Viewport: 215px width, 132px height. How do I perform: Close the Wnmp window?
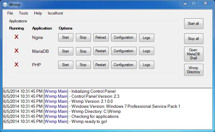(x=205, y=3)
